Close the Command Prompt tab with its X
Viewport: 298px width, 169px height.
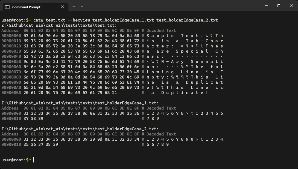tap(62, 7)
